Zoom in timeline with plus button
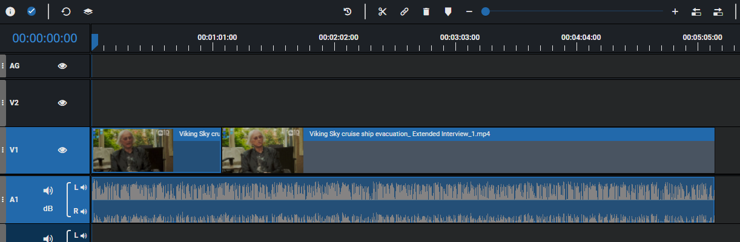This screenshot has height=242, width=740. click(x=675, y=11)
